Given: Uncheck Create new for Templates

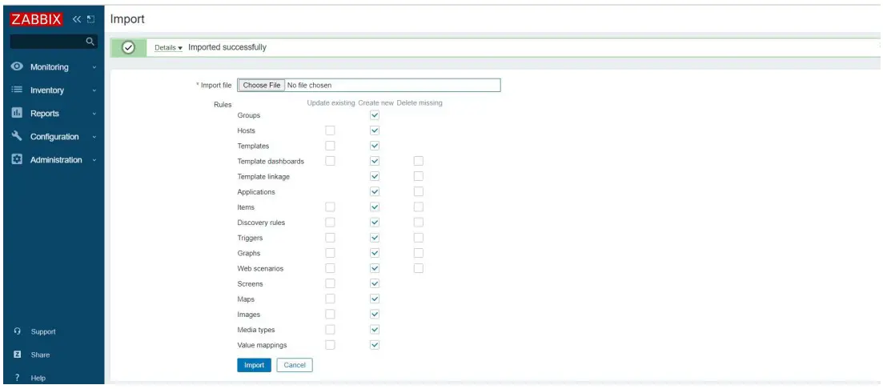Looking at the screenshot, I should 375,146.
